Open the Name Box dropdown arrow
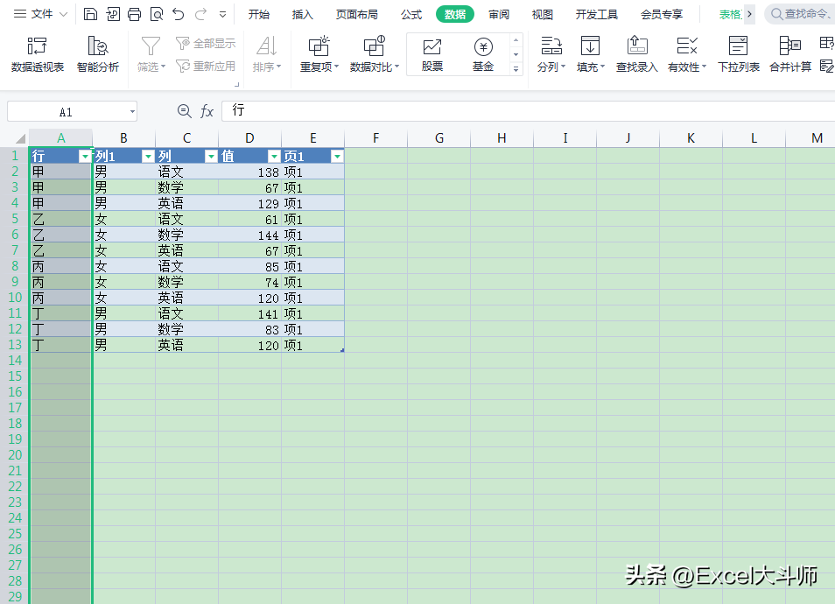Viewport: 835px width, 604px height. coord(132,112)
